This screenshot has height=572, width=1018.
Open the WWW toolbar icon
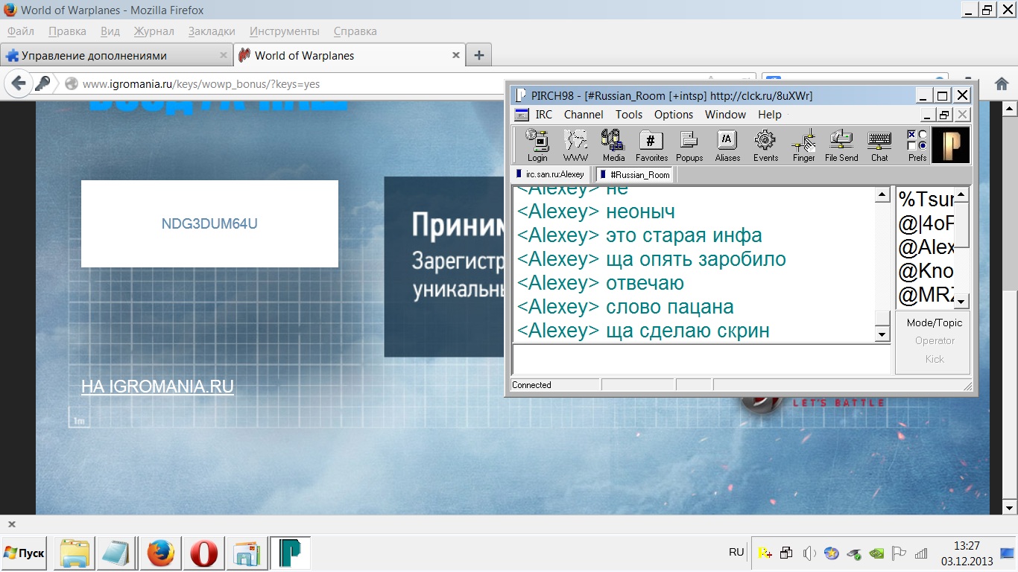point(575,145)
